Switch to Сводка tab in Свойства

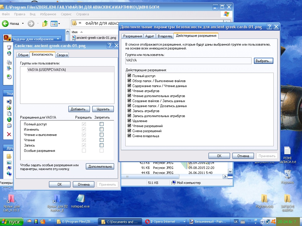point(62,55)
